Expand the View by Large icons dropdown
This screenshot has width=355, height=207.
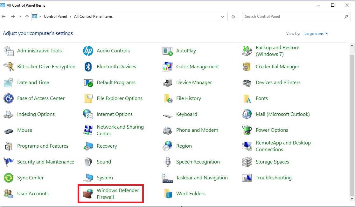pyautogui.click(x=316, y=34)
